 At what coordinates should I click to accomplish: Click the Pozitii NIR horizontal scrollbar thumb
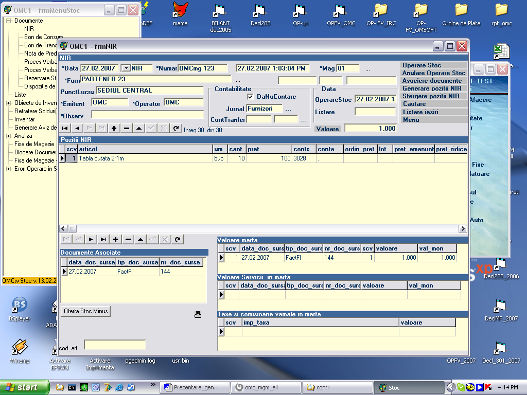coord(72,229)
